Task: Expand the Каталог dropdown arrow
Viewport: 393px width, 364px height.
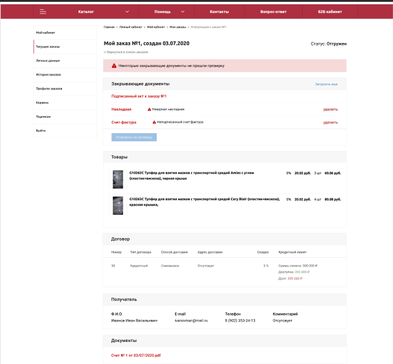Action: [x=127, y=12]
